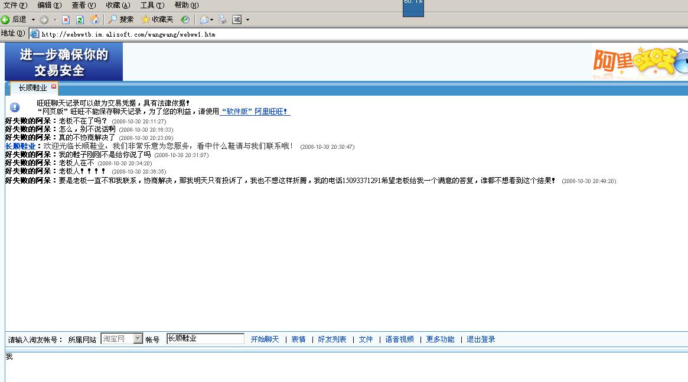
Task: Click the address bar URL field
Action: point(360,34)
